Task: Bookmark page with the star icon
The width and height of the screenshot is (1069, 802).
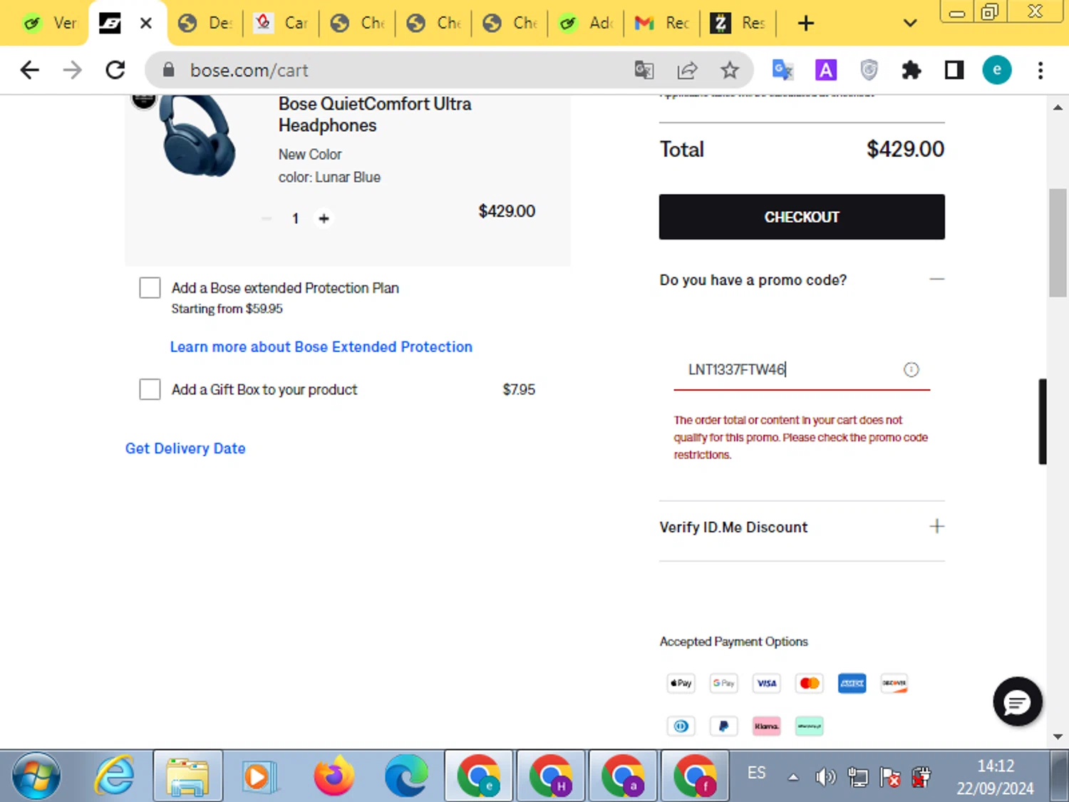Action: [729, 70]
